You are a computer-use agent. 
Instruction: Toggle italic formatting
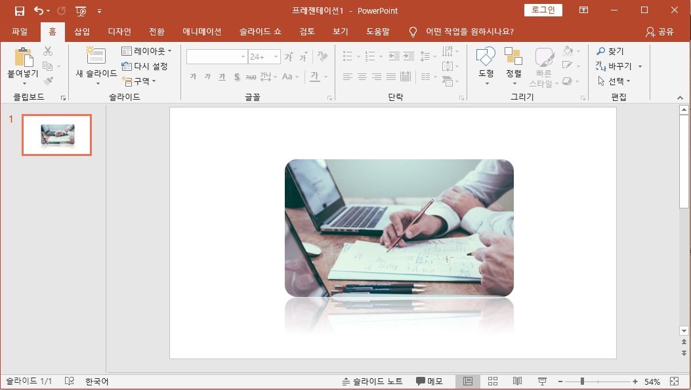(207, 77)
